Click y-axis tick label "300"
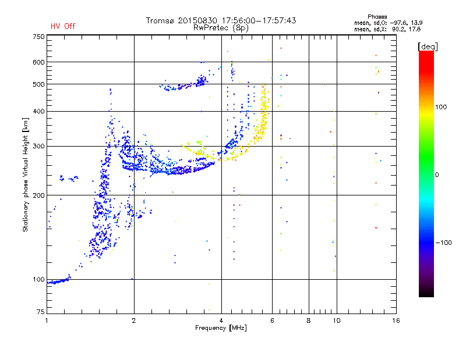466x349 pixels. point(38,146)
